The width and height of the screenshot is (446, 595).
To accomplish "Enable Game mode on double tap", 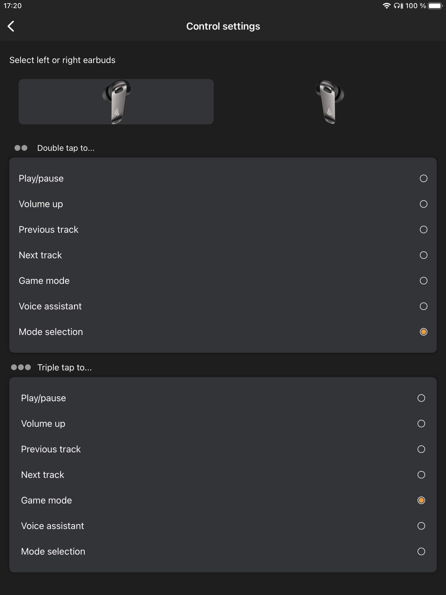I will point(423,281).
